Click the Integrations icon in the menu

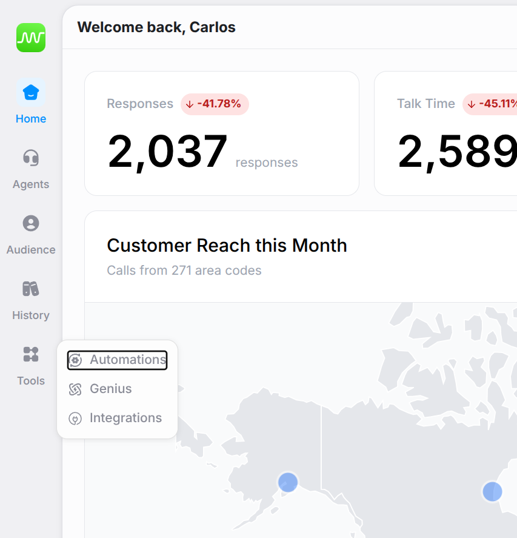[x=75, y=418]
